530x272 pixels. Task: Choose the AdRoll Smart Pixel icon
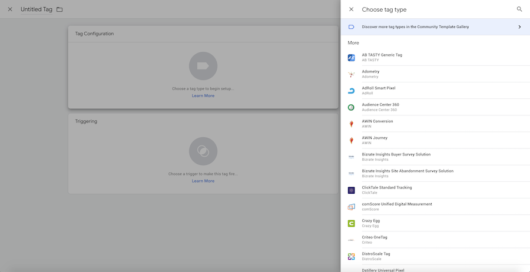tap(351, 91)
